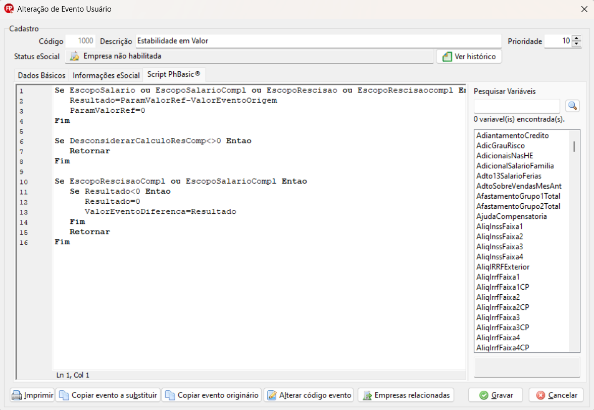The image size is (594, 410).
Task: Click the Prioridade value field
Action: pyautogui.click(x=558, y=41)
